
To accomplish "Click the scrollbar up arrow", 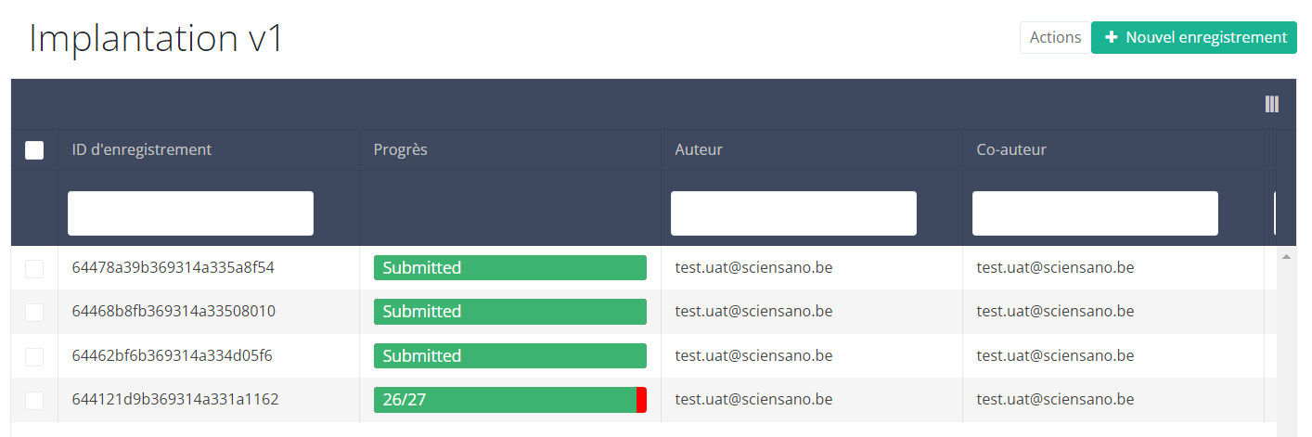I will click(1287, 256).
